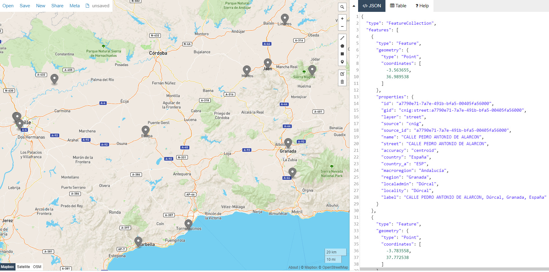Click the "FeatureCollection" value in the JSON

(x=410, y=23)
